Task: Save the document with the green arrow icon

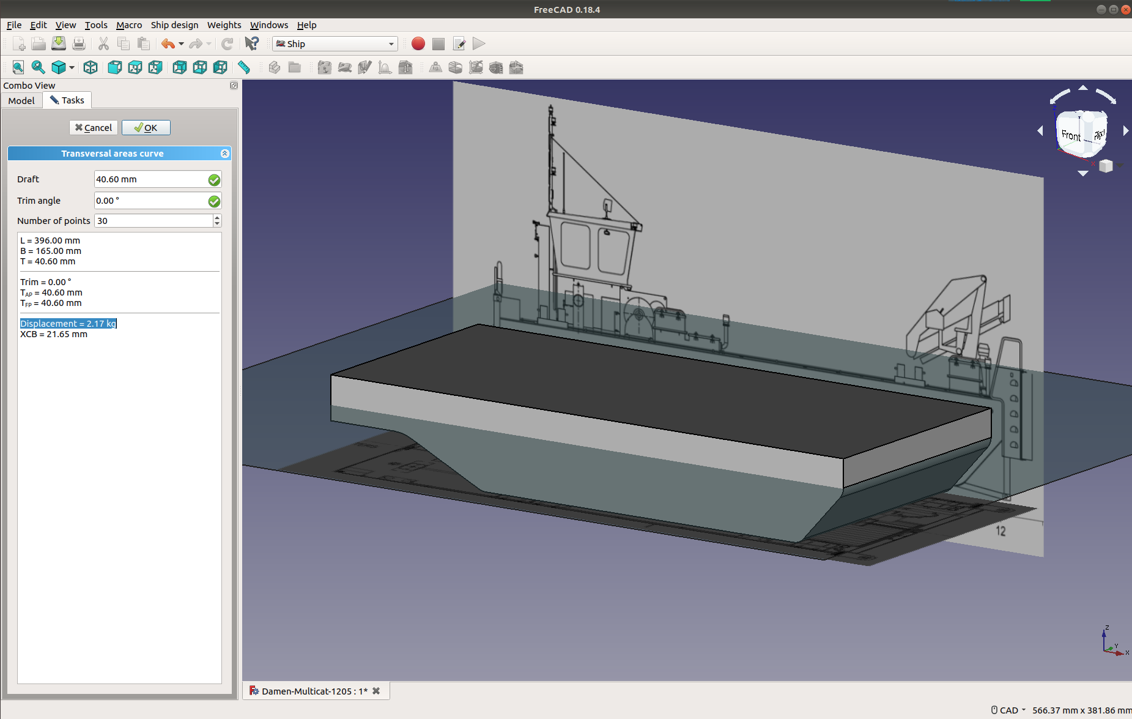Action: click(x=59, y=44)
